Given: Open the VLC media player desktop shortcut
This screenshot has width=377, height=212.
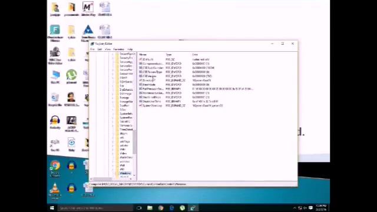Looking at the screenshot, I should pos(55,191).
